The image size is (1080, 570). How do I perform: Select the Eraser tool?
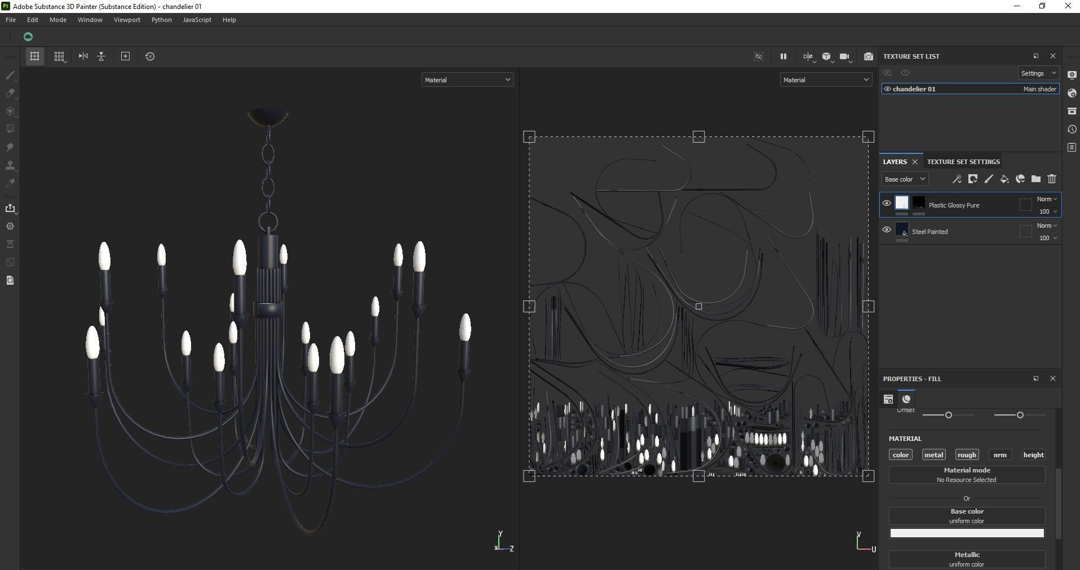(x=10, y=93)
